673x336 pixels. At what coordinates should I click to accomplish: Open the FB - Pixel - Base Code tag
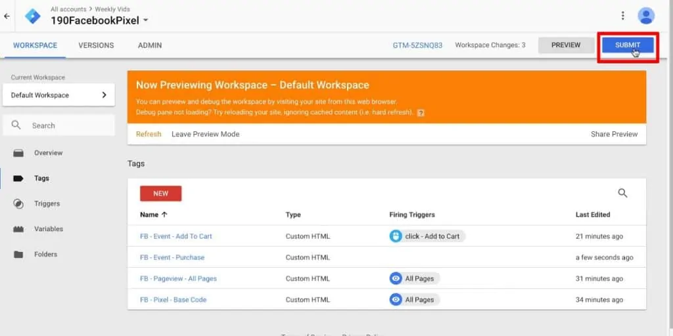174,299
